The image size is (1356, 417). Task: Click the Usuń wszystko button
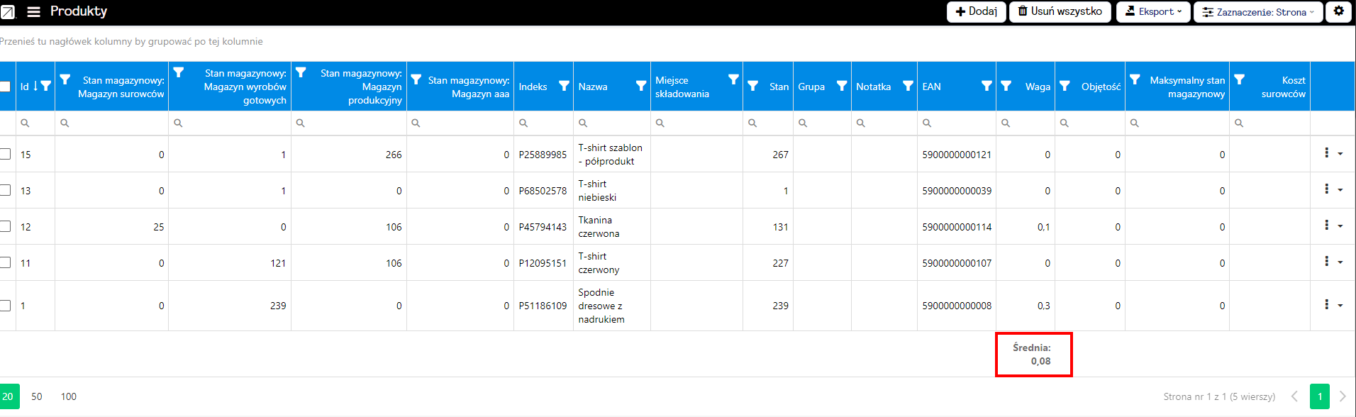[1060, 11]
